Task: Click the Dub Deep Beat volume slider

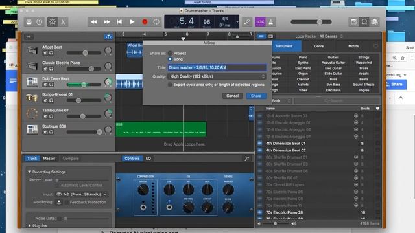Action: [x=84, y=85]
